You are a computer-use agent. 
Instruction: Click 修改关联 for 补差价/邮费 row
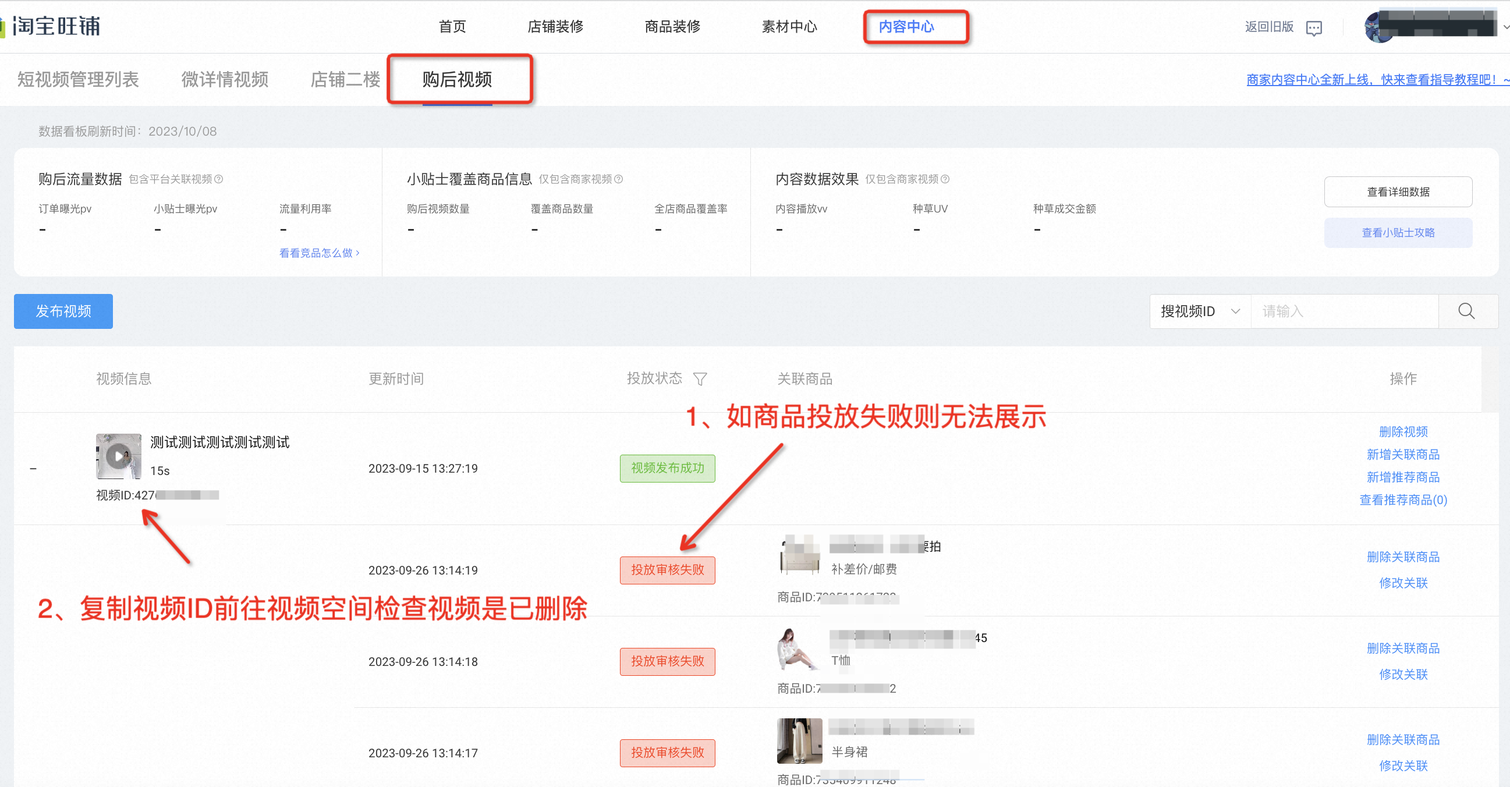pyautogui.click(x=1403, y=583)
